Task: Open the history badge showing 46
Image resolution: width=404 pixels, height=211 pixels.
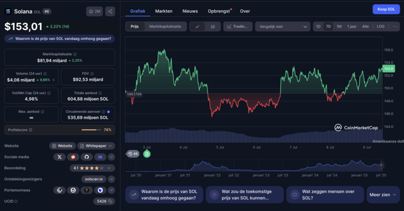Action: coord(133,154)
